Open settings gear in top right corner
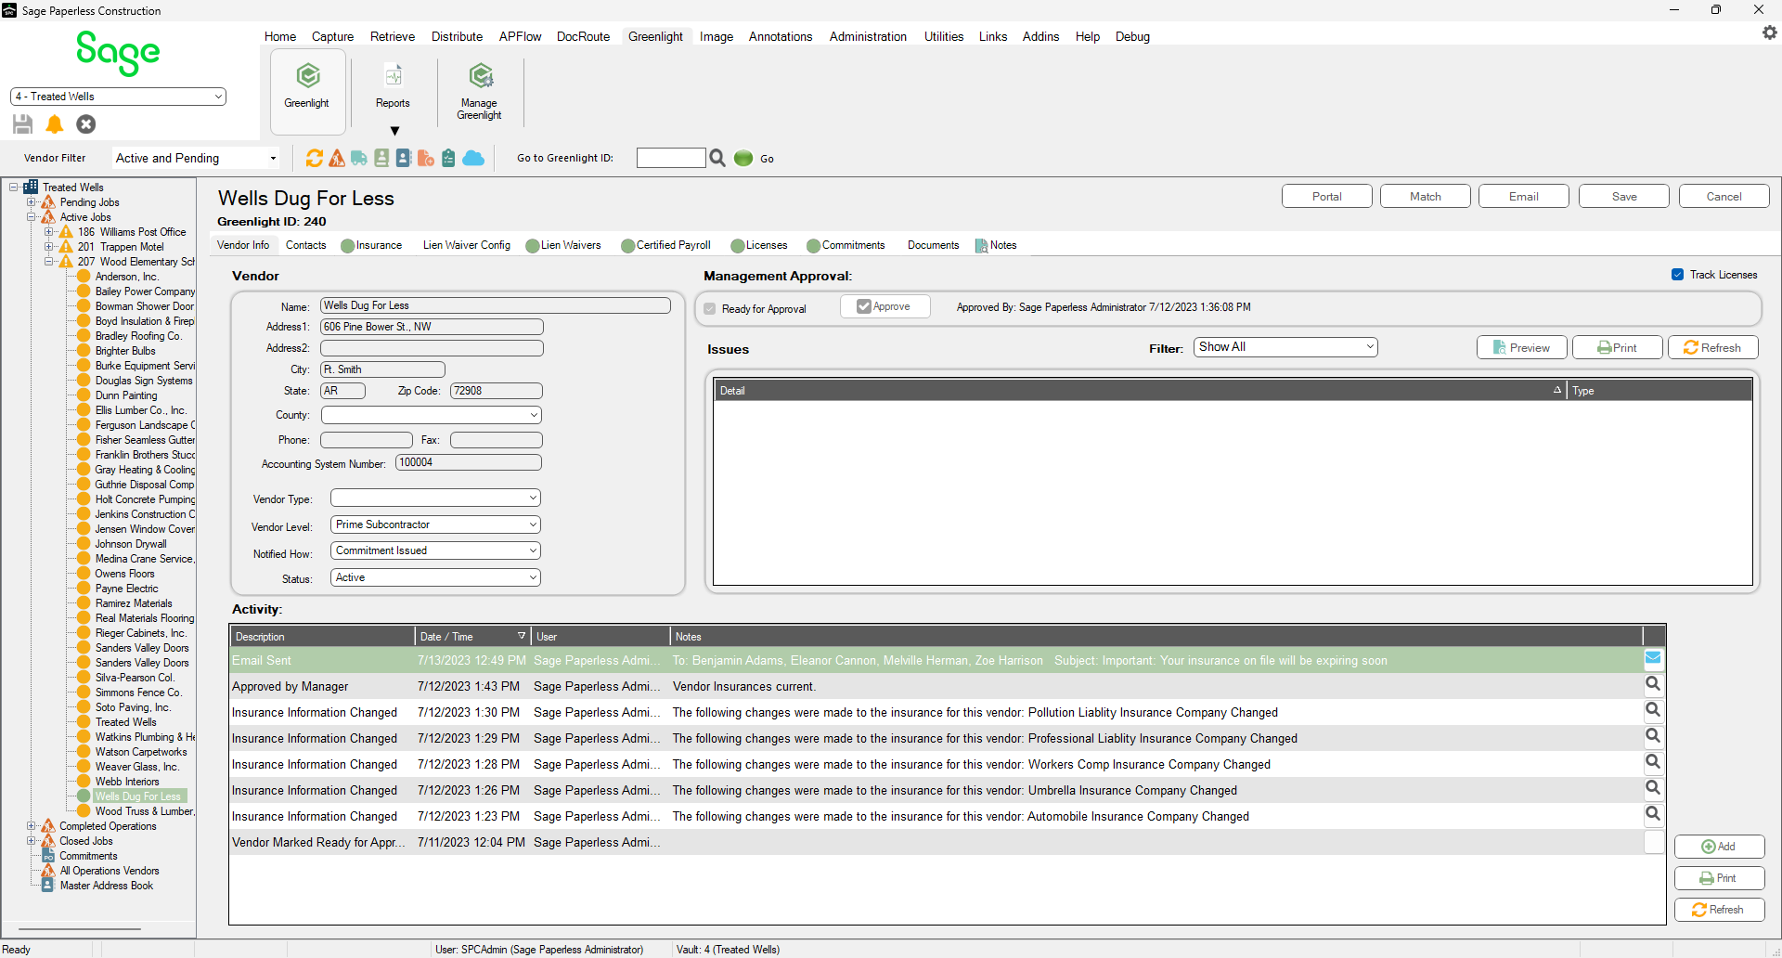1782x958 pixels. [x=1769, y=32]
